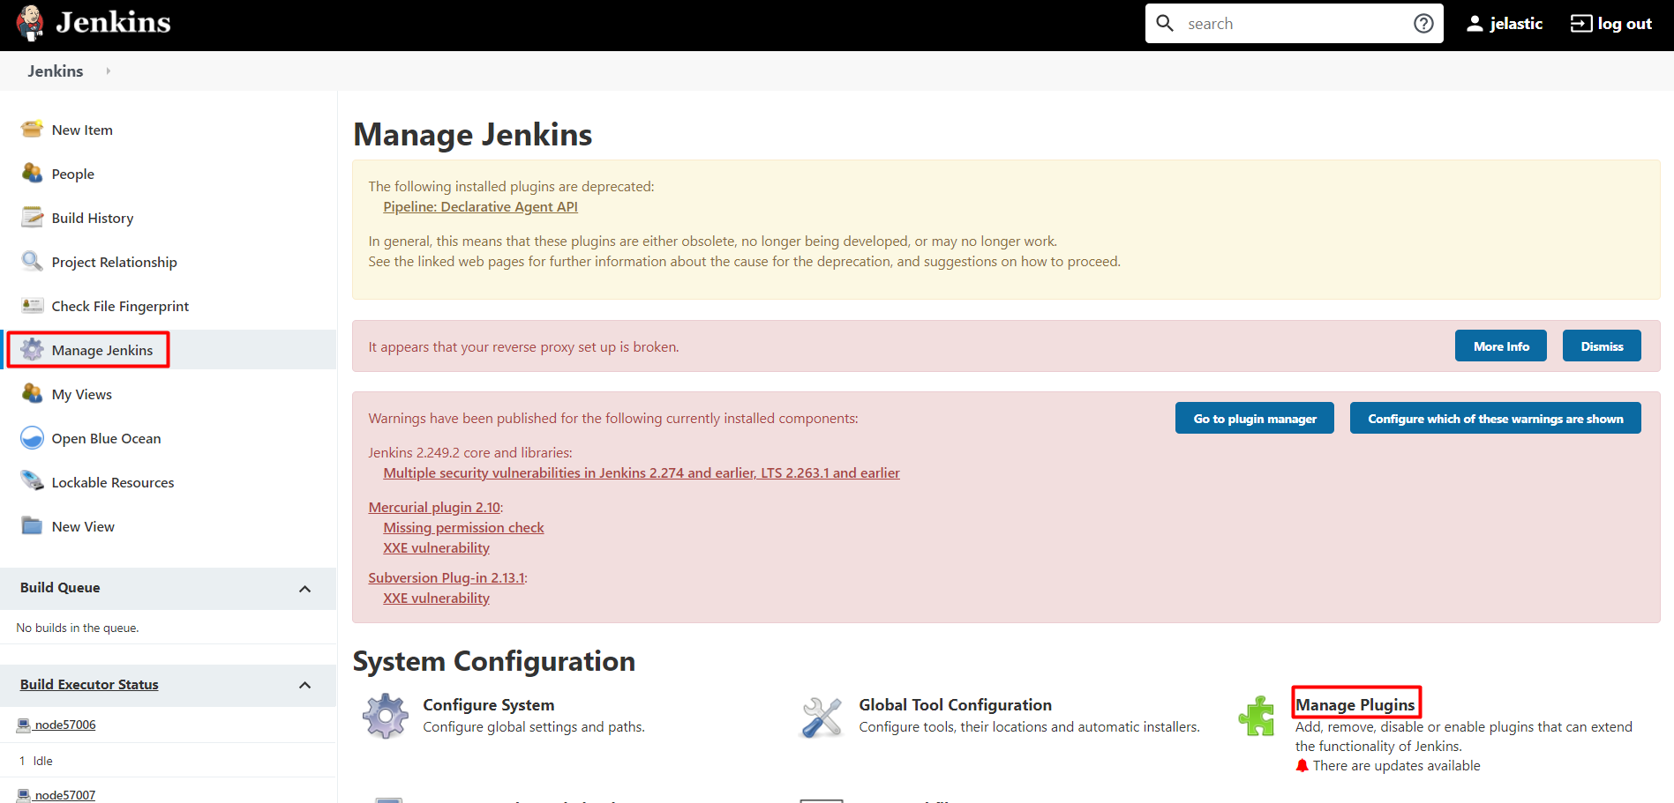Select the New Item sidebar icon

tap(32, 129)
